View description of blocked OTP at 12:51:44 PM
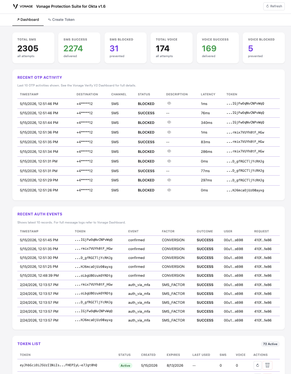 point(169,122)
